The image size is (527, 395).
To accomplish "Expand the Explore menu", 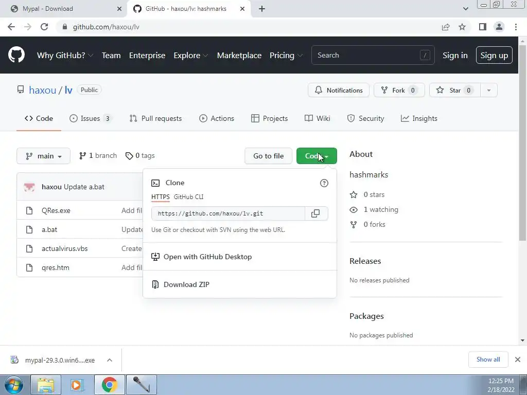I will [x=190, y=56].
